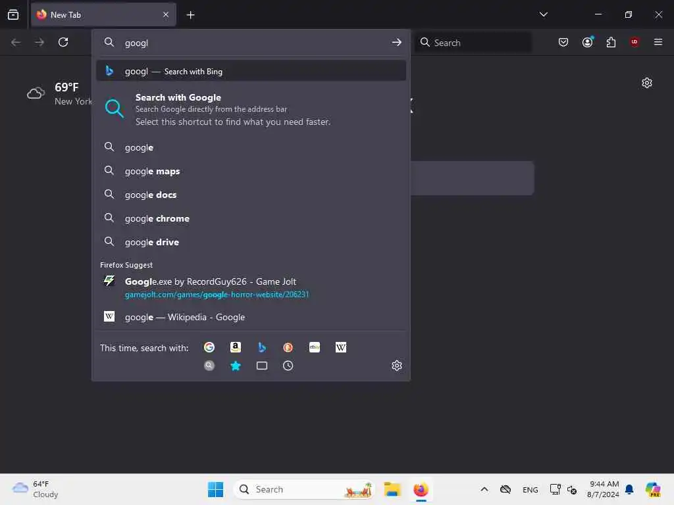Personalize new tab page gear icon
Screen dimensions: 674x505
tap(647, 83)
